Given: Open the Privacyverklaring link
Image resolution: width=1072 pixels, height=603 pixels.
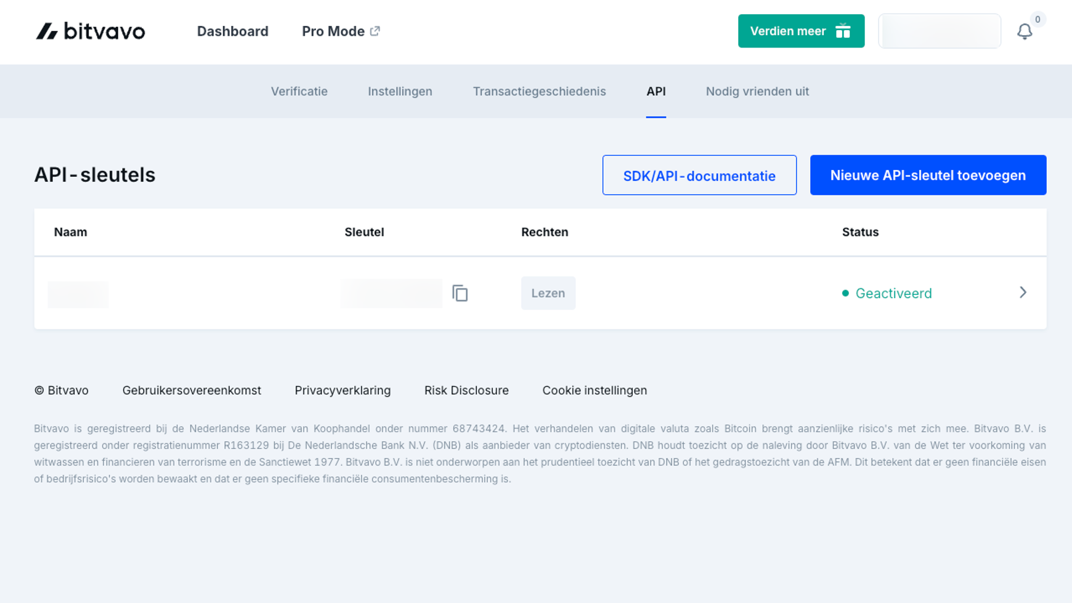Looking at the screenshot, I should (343, 390).
